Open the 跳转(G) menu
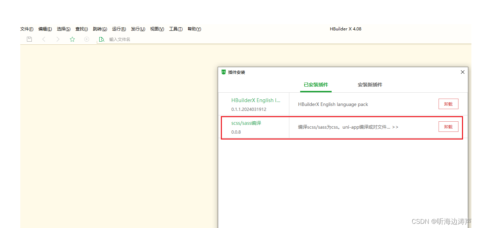Viewport: 477px width, 228px height. [100, 29]
